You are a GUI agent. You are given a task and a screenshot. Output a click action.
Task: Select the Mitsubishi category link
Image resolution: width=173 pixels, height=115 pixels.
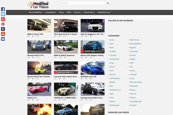pyautogui.click(x=134, y=86)
